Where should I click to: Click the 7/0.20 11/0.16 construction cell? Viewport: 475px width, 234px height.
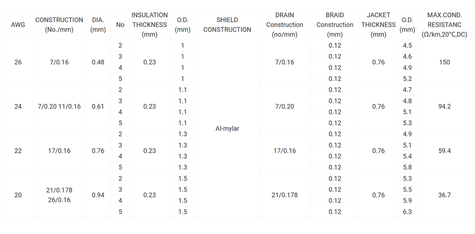59,106
